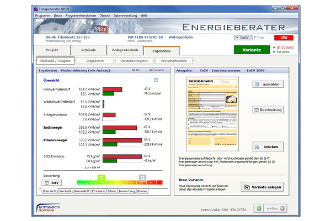Select the Emission bottom tab
This screenshot has width=331, height=221.
[x=98, y=191]
